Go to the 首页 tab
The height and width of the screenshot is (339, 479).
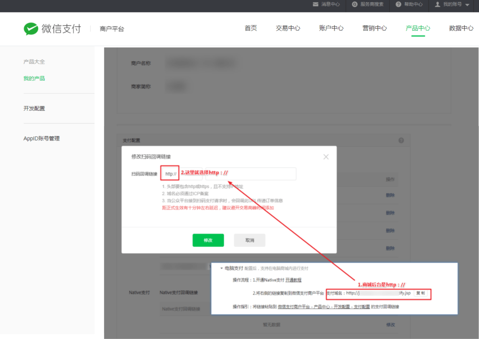(x=251, y=28)
